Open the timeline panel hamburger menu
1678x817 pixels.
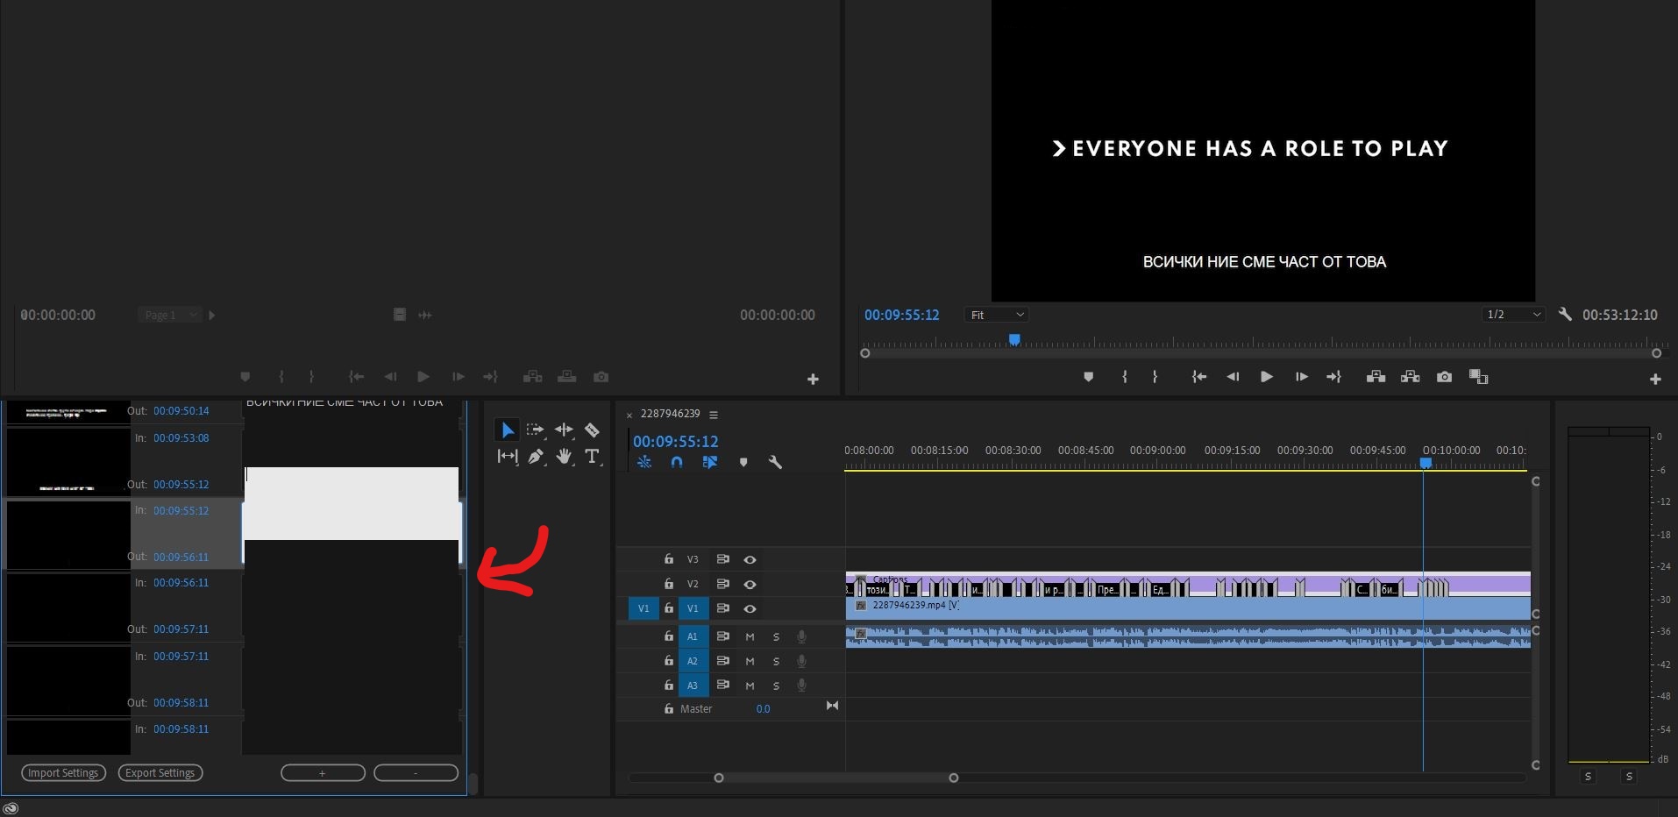[x=715, y=414]
